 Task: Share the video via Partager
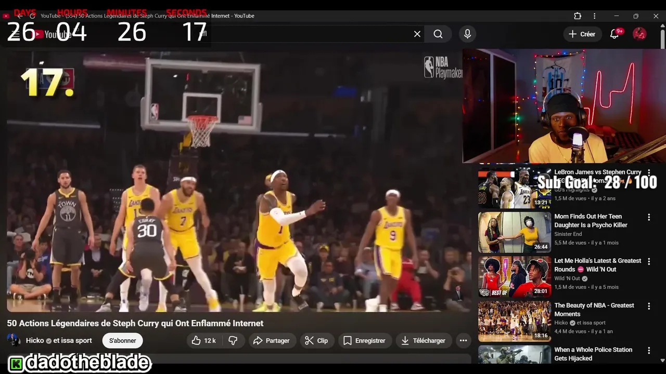(x=271, y=341)
